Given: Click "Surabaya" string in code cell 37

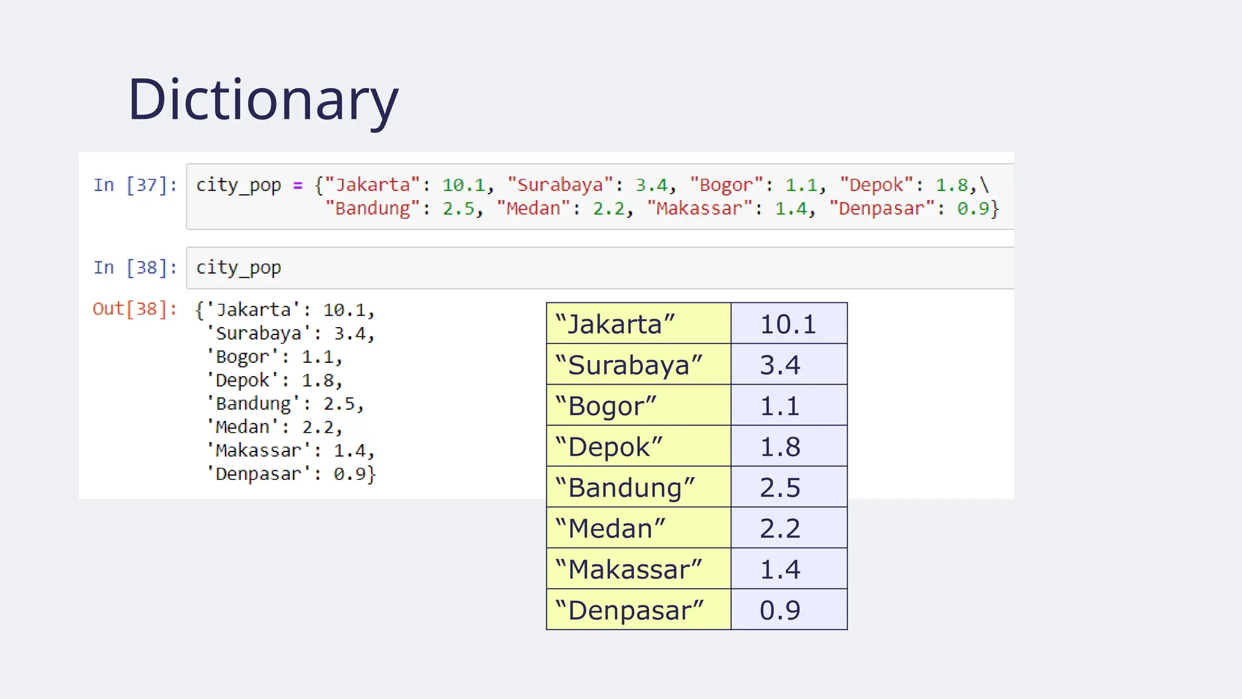Looking at the screenshot, I should [x=560, y=184].
